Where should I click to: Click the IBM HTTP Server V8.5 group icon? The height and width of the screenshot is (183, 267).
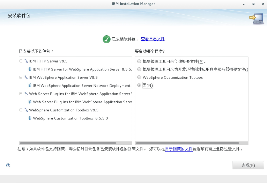[x=26, y=61]
